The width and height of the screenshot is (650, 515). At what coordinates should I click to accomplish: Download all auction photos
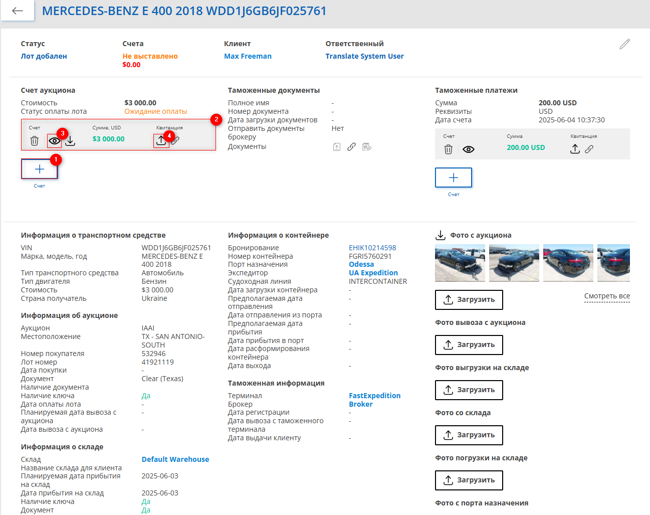coord(441,235)
